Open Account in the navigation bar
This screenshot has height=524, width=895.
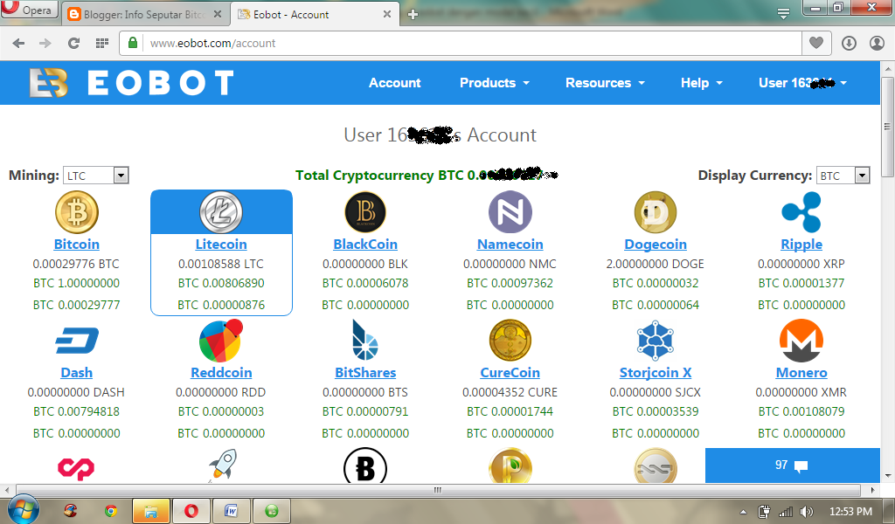394,83
